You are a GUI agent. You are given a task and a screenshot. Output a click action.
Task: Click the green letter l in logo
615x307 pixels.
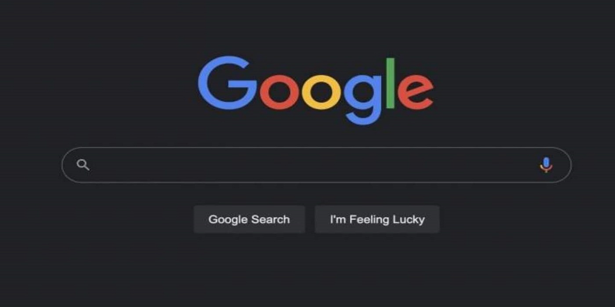tap(391, 83)
